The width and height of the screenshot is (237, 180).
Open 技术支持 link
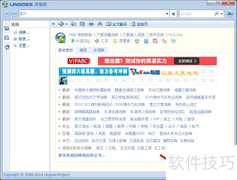click(156, 34)
